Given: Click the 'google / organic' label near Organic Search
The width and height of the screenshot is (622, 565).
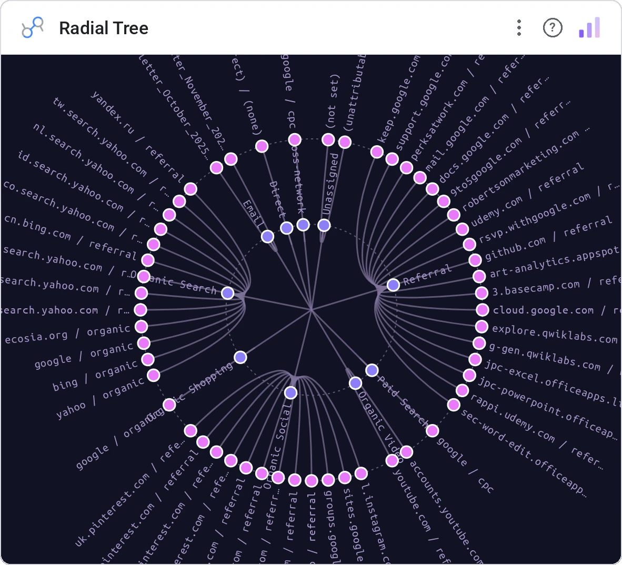Looking at the screenshot, I should click(x=84, y=355).
